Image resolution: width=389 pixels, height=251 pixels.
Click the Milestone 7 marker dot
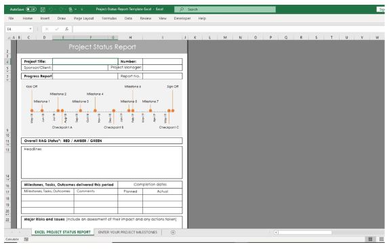150,110
